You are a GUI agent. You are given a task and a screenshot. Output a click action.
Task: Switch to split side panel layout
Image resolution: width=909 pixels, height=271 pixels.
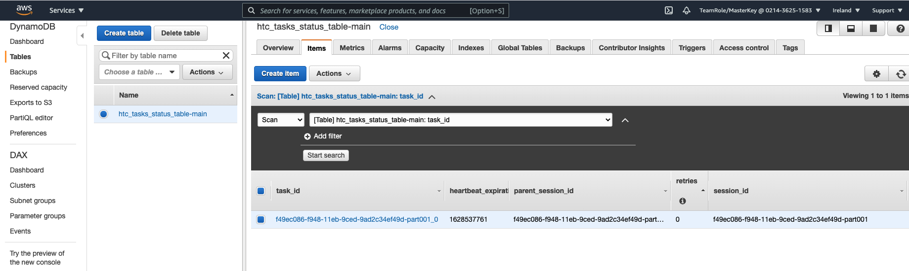[828, 29]
